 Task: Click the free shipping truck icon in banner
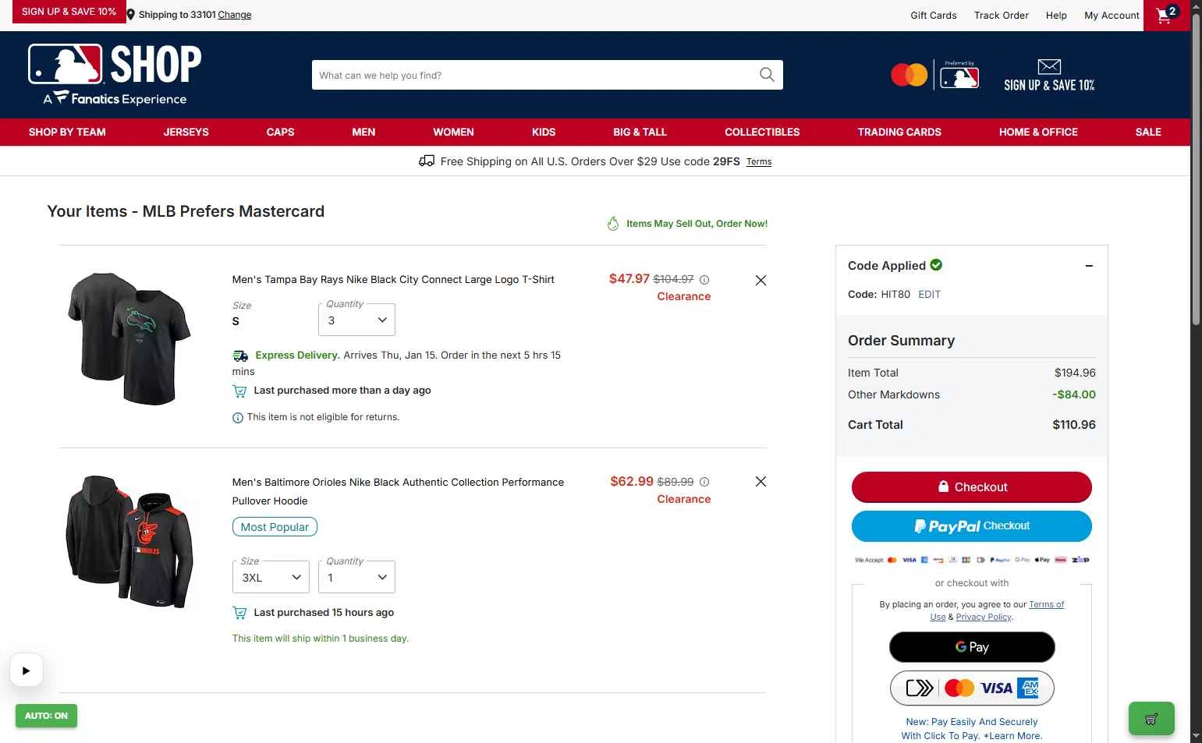427,161
